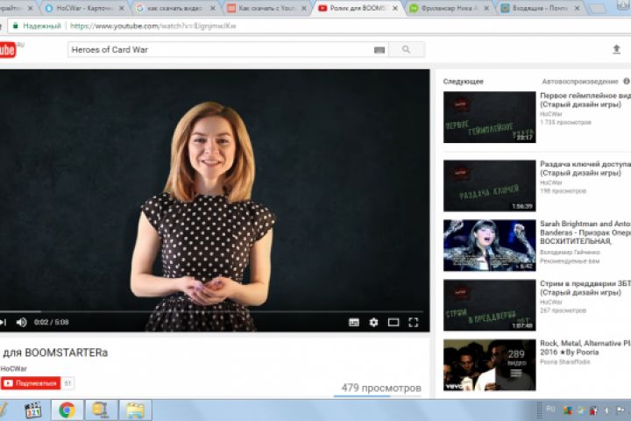Open Media Player Classic taskbar icon
Screen dimensions: 631x421
point(33,410)
